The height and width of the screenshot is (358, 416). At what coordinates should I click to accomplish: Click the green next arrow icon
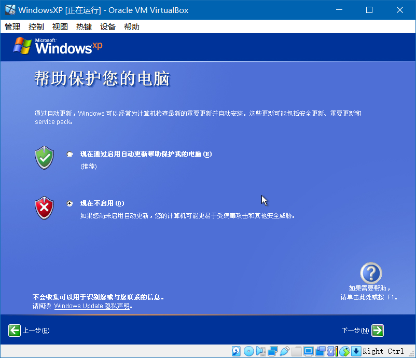[x=378, y=331]
